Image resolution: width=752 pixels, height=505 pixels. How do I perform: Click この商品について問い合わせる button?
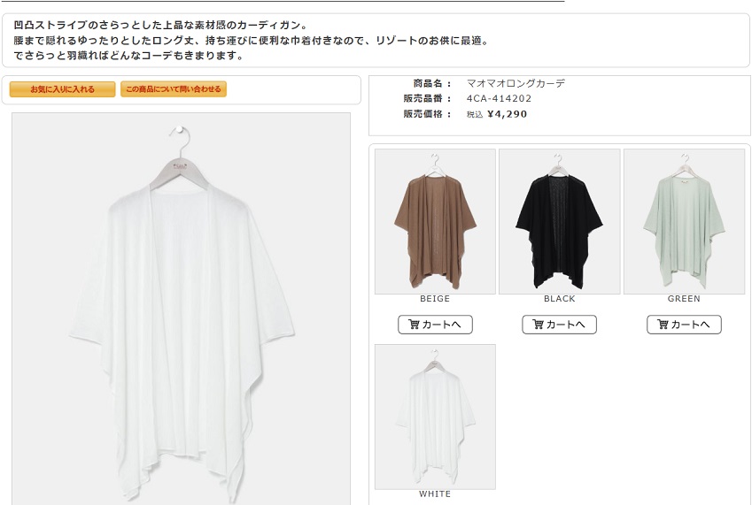(173, 89)
